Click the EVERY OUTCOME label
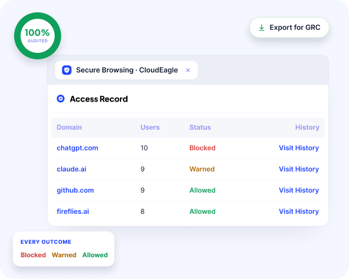 [46, 242]
